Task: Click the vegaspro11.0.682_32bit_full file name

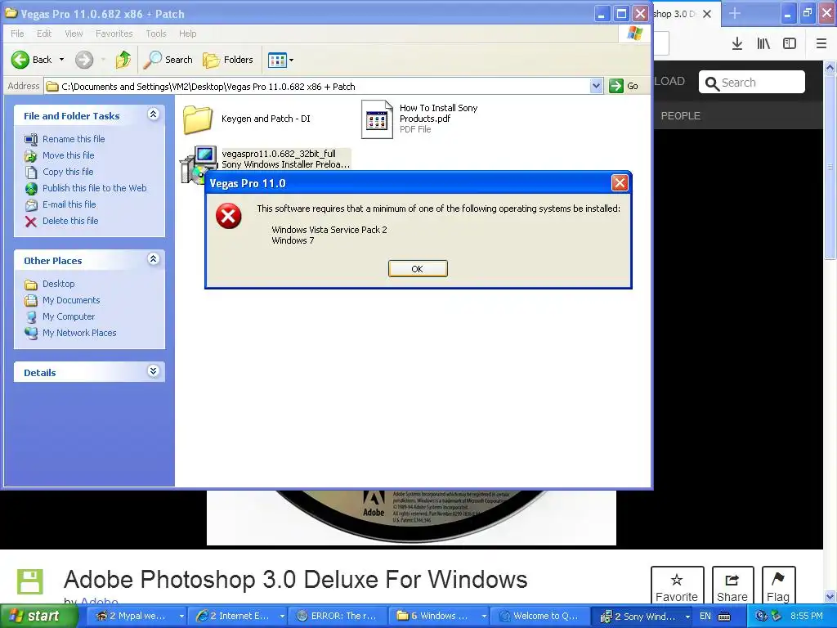Action: pos(279,154)
